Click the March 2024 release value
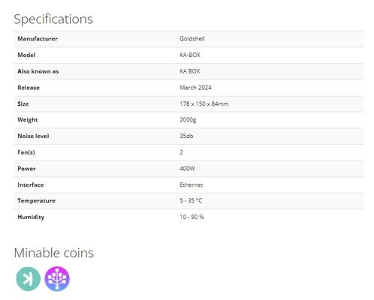The width and height of the screenshot is (374, 300). [195, 88]
